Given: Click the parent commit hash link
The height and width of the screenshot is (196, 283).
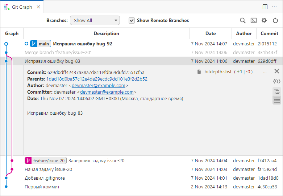Looking at the screenshot, I should coord(97,79).
